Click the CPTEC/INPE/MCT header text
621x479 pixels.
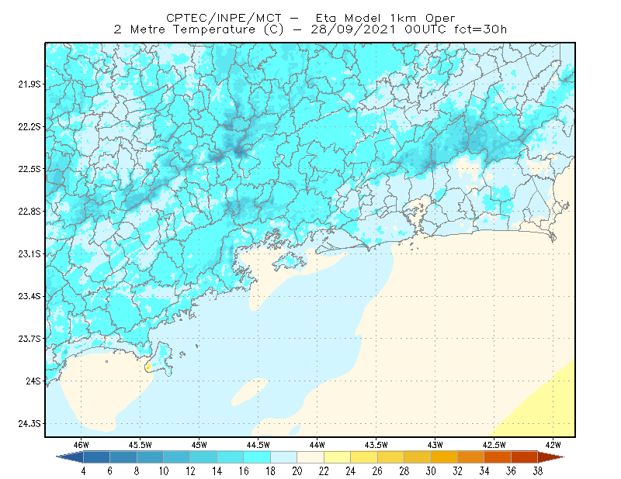tap(224, 18)
